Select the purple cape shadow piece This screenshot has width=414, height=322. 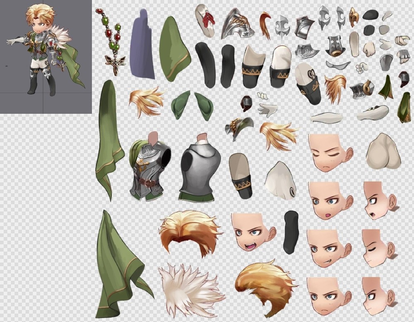click(x=142, y=46)
